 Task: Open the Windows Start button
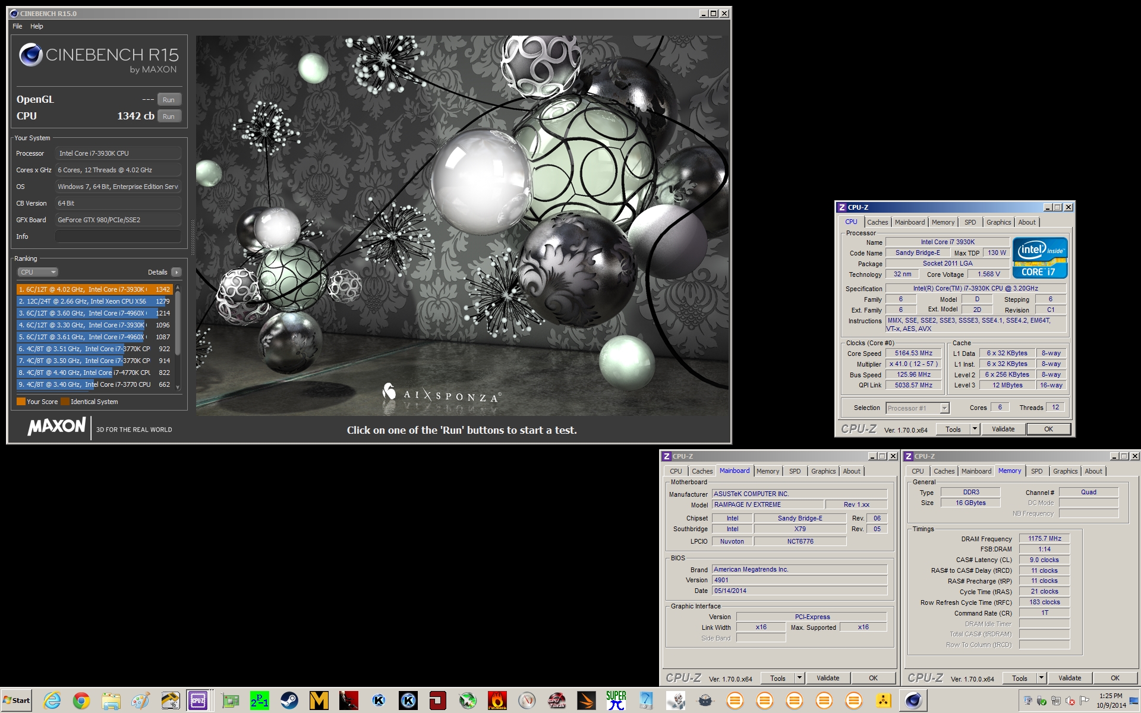[16, 701]
